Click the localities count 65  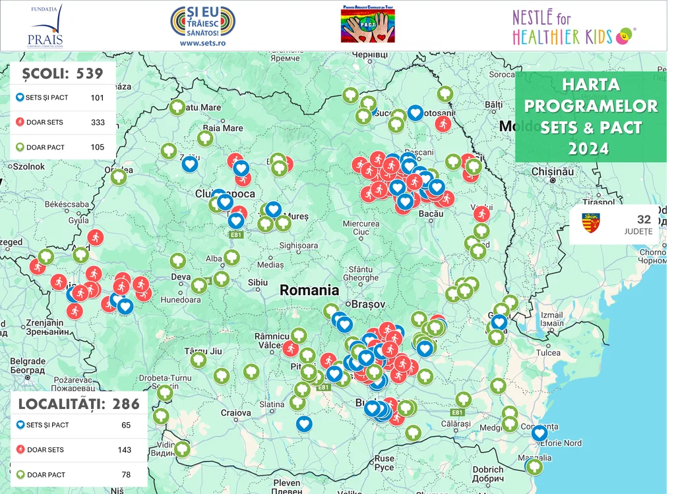tap(126, 425)
